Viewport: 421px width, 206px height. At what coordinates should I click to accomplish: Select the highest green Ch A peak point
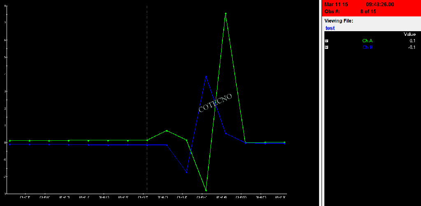click(226, 14)
